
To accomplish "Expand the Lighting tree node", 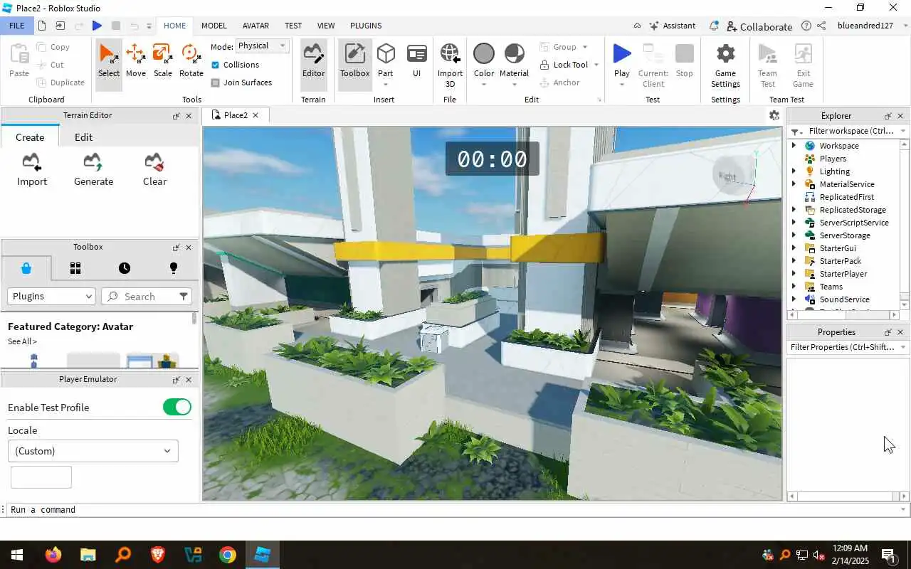I will [x=794, y=171].
